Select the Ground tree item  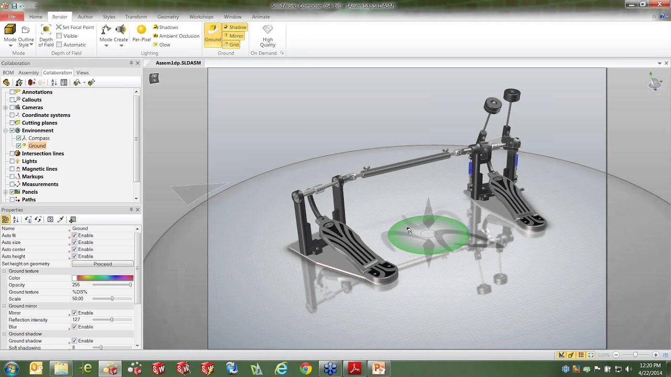[37, 146]
